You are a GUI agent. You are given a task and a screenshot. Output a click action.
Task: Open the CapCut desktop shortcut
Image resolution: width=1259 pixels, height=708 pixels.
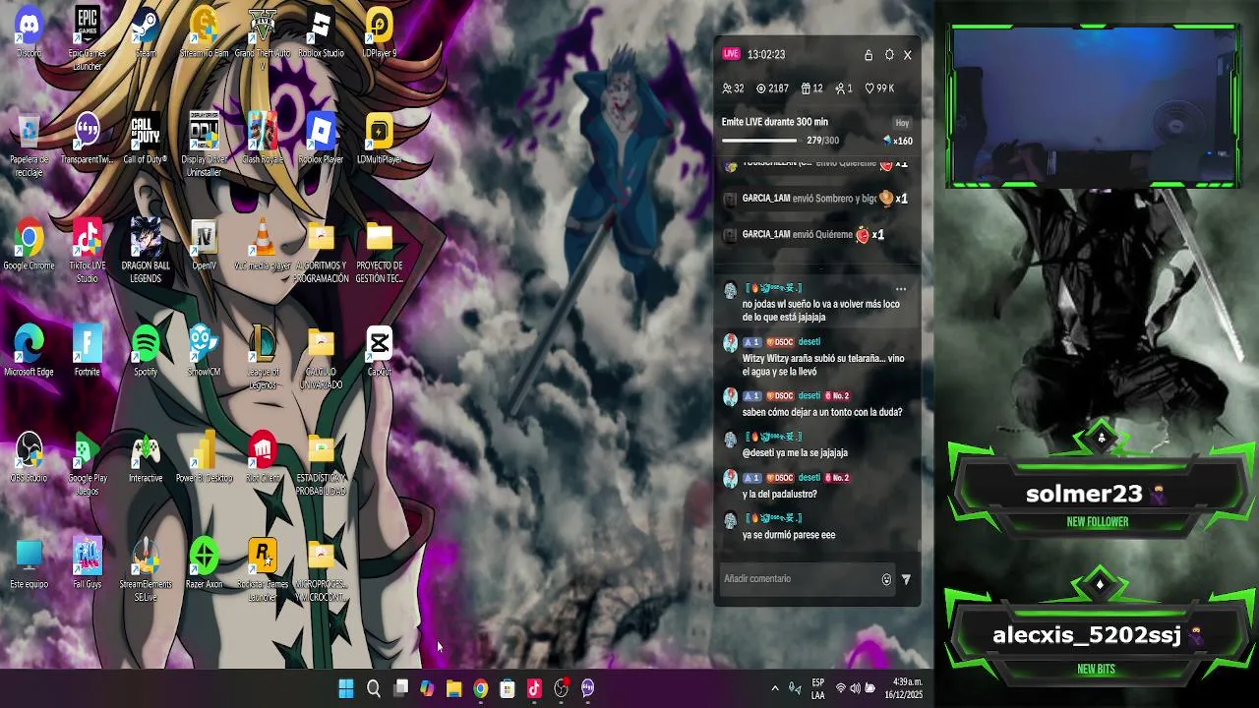pos(379,352)
